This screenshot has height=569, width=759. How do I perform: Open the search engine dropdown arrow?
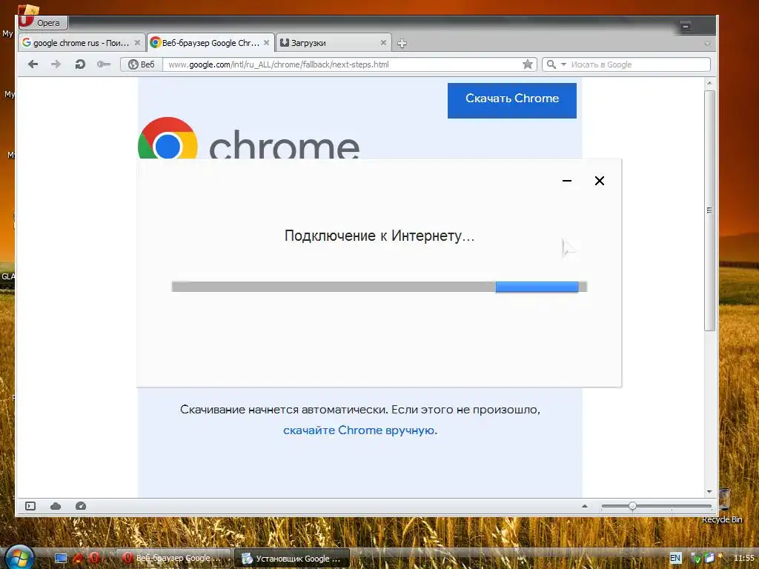[563, 64]
